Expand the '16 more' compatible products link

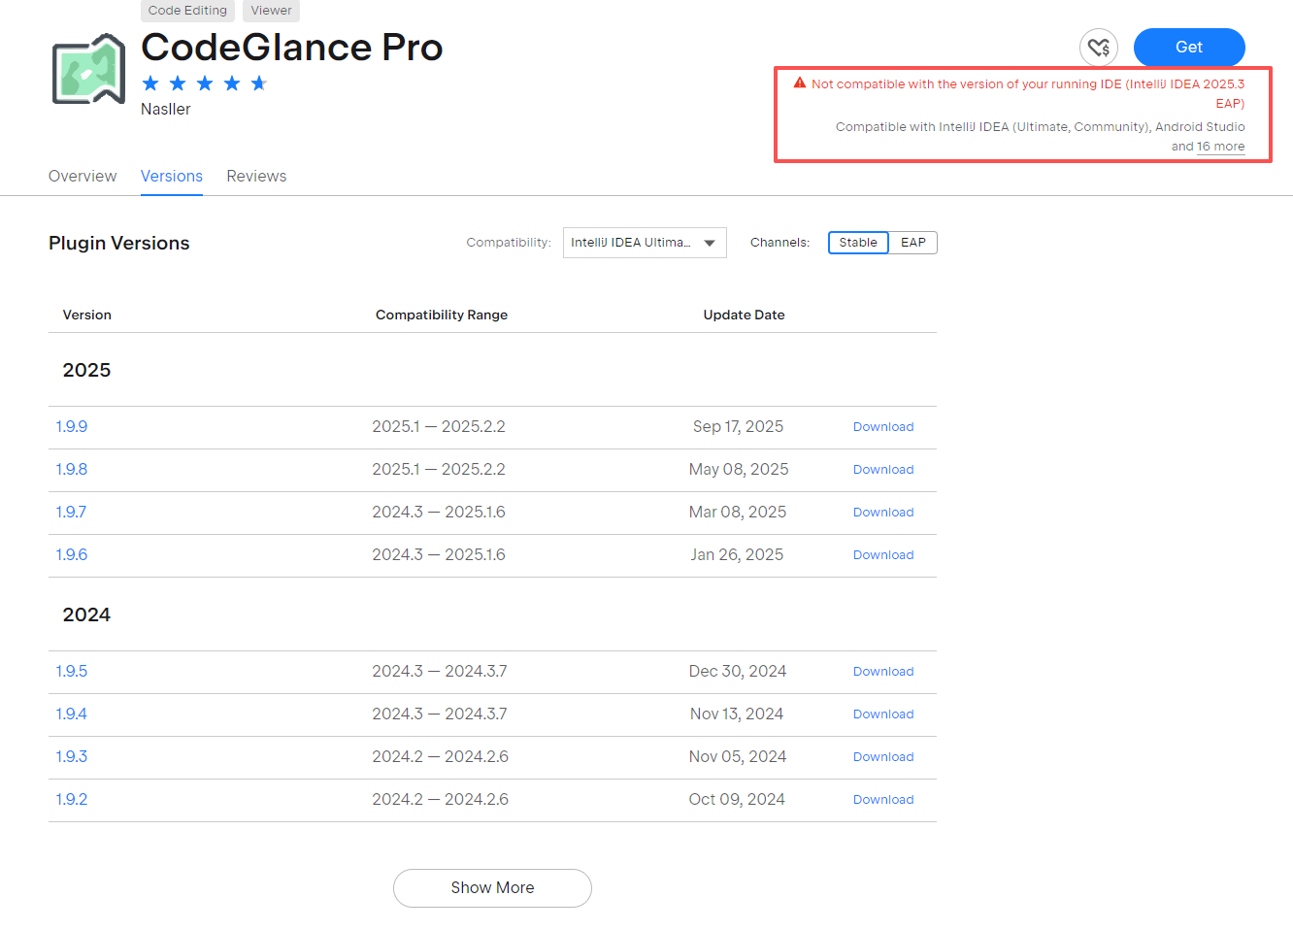click(x=1220, y=147)
